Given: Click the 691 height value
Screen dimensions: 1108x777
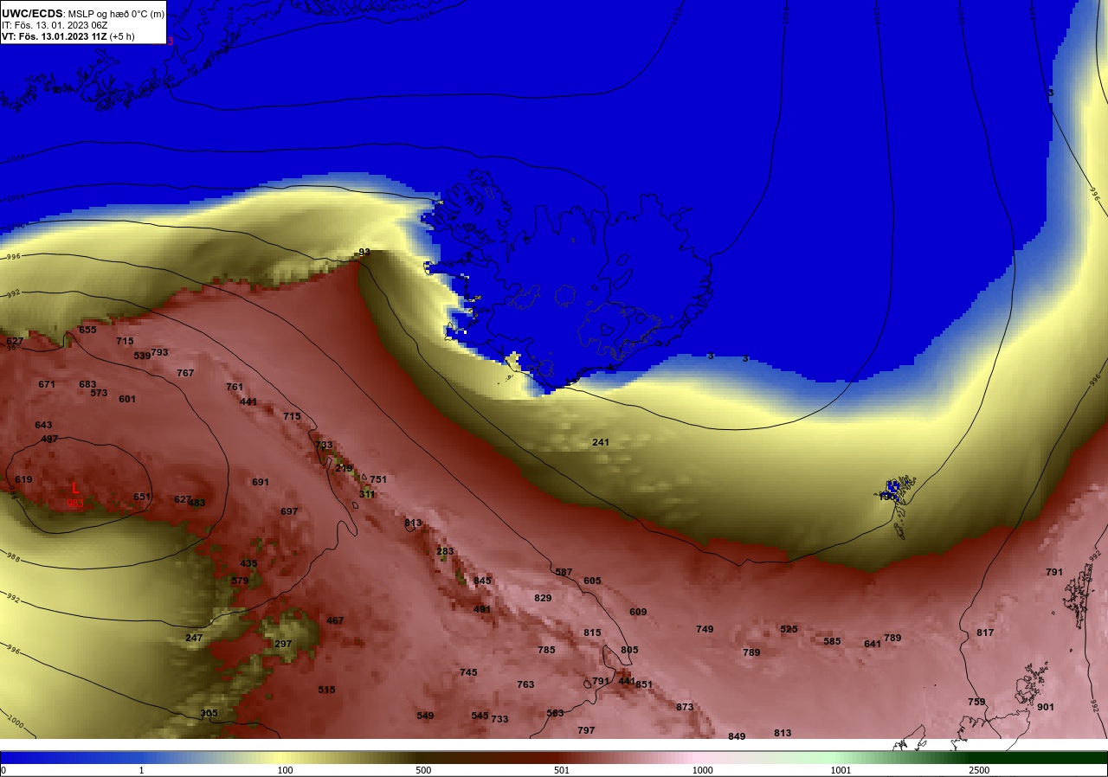Looking at the screenshot, I should click(261, 482).
